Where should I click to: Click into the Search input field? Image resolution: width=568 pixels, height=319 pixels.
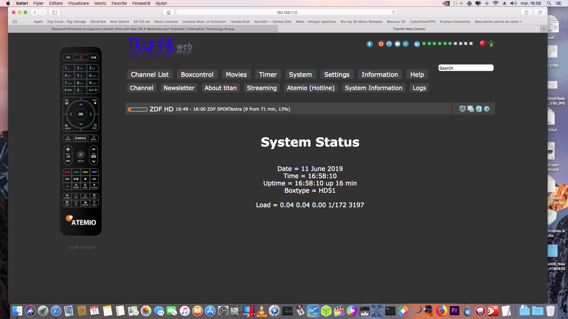[x=466, y=68]
